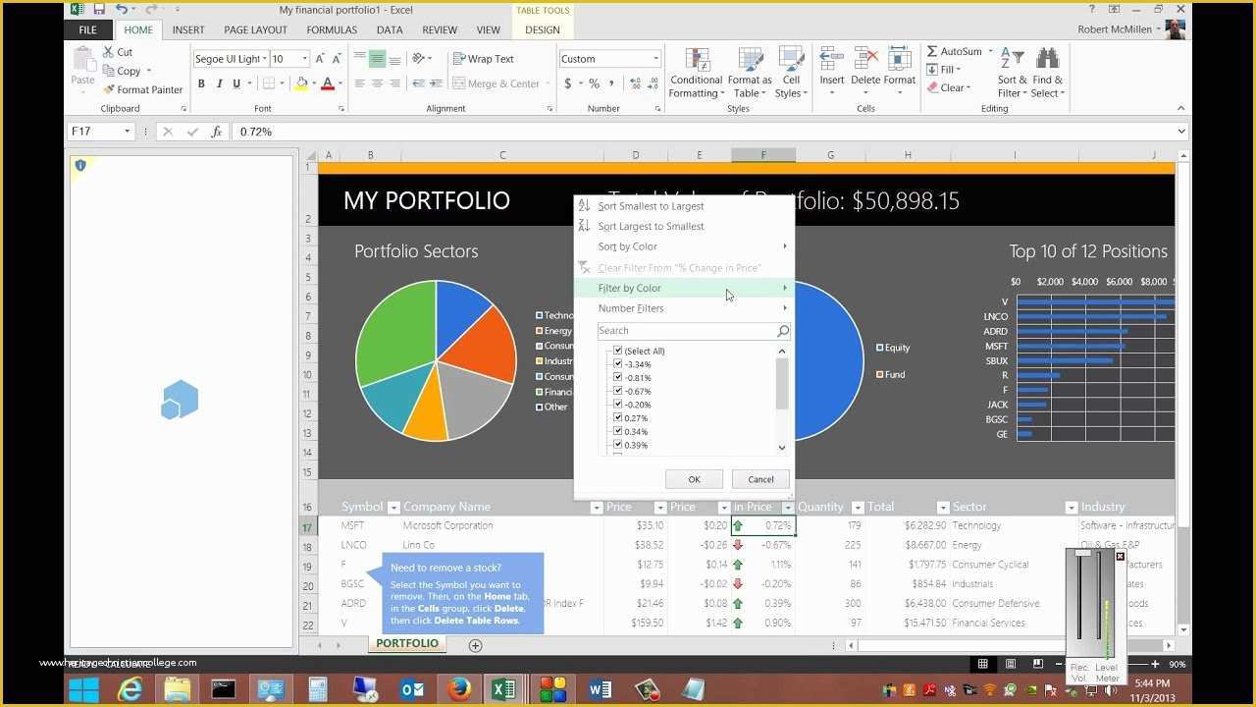The width and height of the screenshot is (1256, 707).
Task: Click the Insert cells icon
Action: [832, 59]
